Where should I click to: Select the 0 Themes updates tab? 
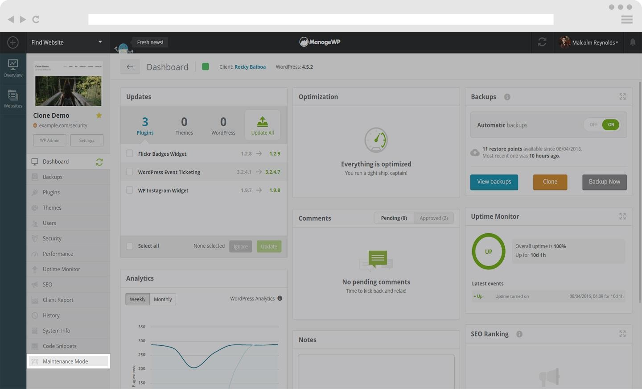(x=184, y=125)
